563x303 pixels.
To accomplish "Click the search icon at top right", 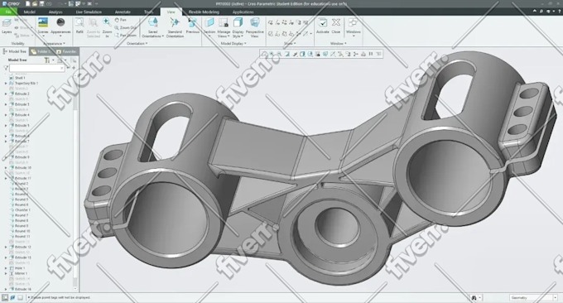I will click(x=541, y=11).
